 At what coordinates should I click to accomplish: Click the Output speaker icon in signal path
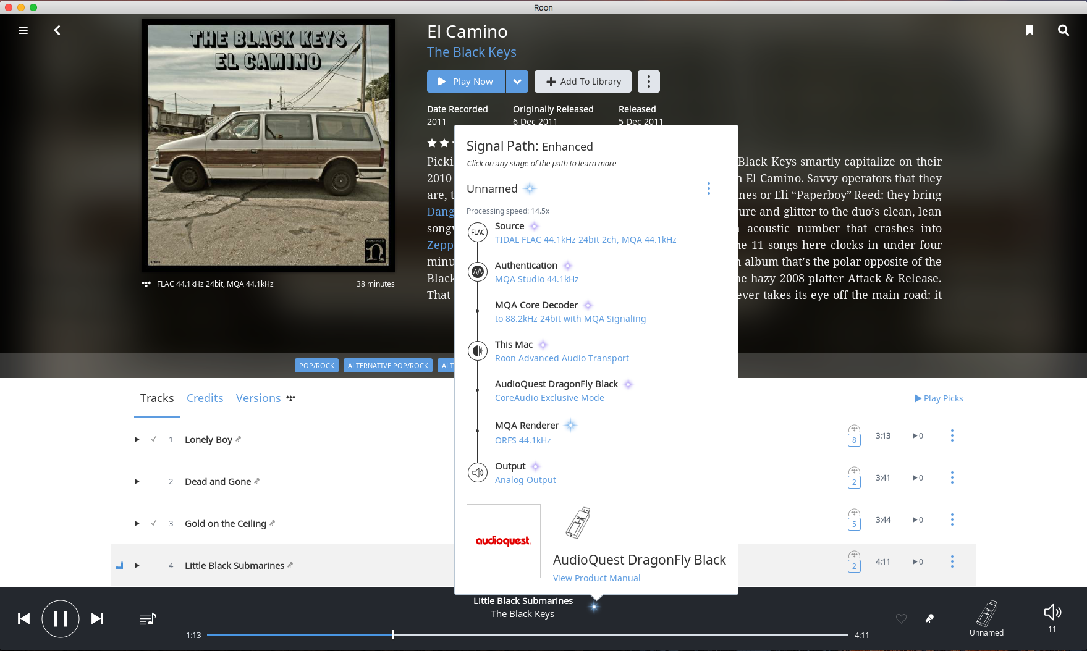click(x=478, y=472)
